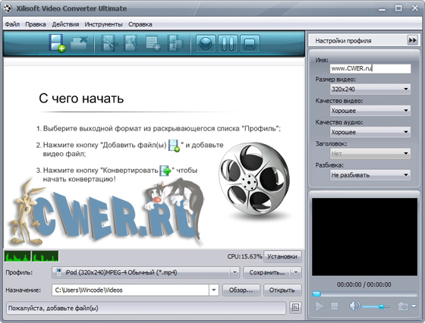The width and height of the screenshot is (425, 323).
Task: Click the Установки button
Action: coord(282,256)
